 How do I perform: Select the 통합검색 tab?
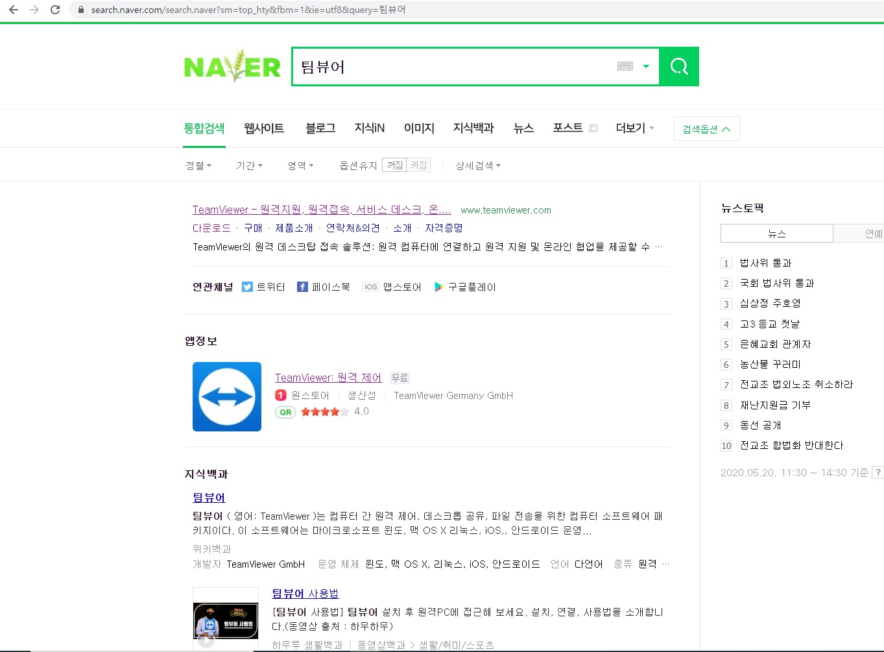point(204,128)
